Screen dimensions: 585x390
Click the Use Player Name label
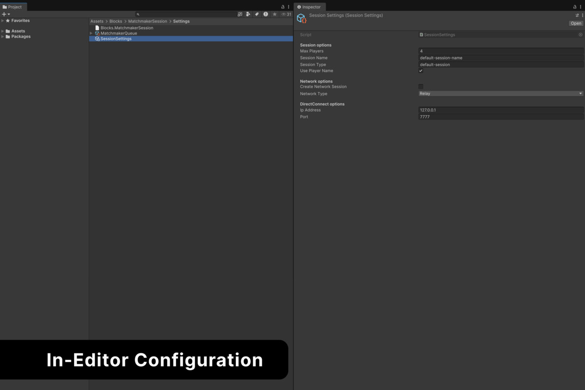316,71
